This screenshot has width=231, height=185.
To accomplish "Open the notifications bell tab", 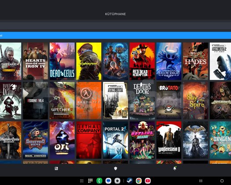I will (175, 168).
